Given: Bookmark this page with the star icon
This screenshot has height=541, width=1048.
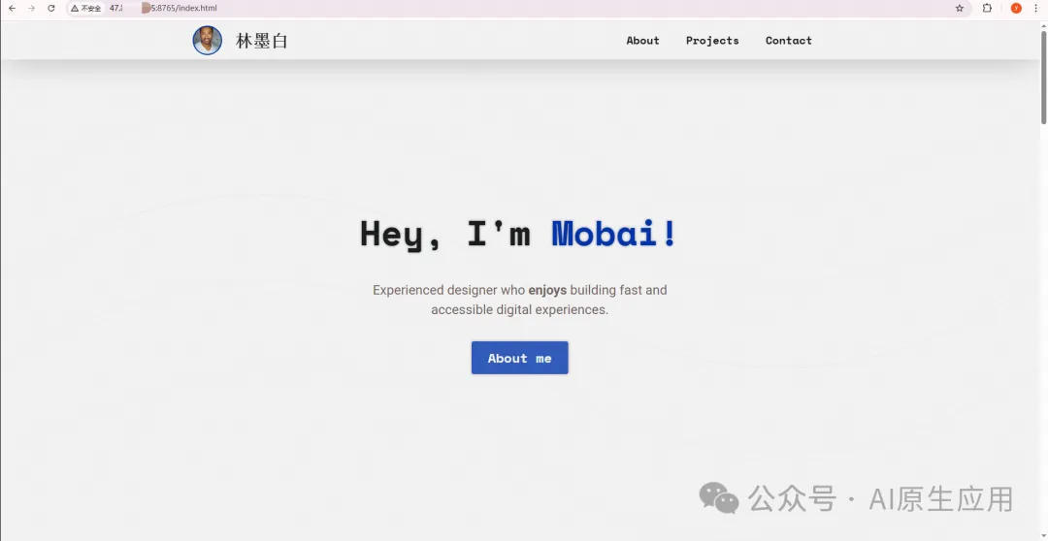Looking at the screenshot, I should point(960,8).
